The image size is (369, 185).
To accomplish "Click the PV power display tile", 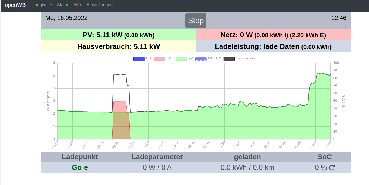I will coord(118,35).
